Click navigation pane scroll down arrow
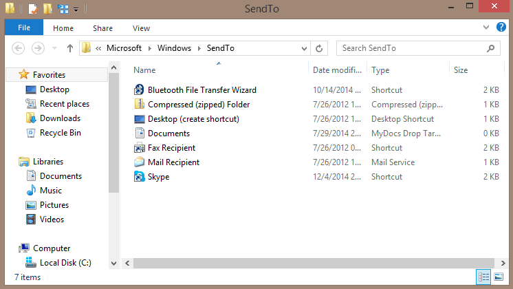Screen dimensions: 513x289 click(x=114, y=264)
